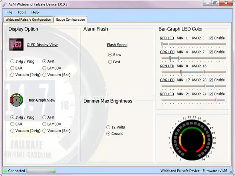The image size is (235, 176).
Task: Select Vacuum (Bar) under Bar-Graph View
Action: [44, 131]
